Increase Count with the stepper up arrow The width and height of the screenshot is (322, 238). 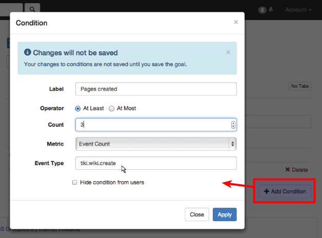[233, 123]
